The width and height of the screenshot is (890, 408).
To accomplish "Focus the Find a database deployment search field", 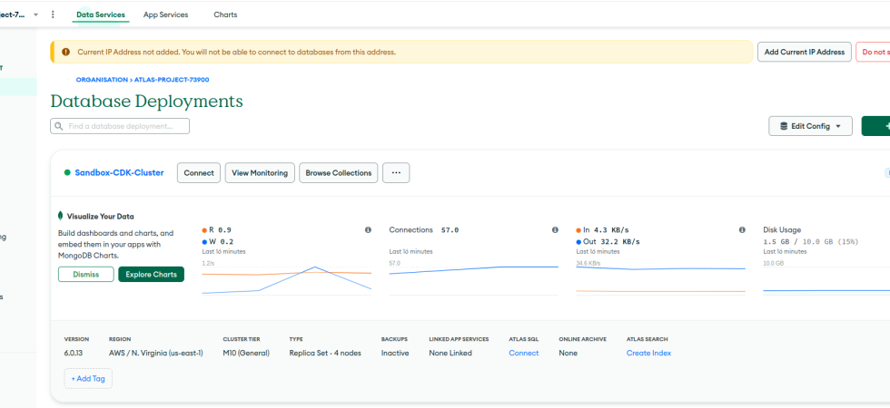I will coord(120,126).
